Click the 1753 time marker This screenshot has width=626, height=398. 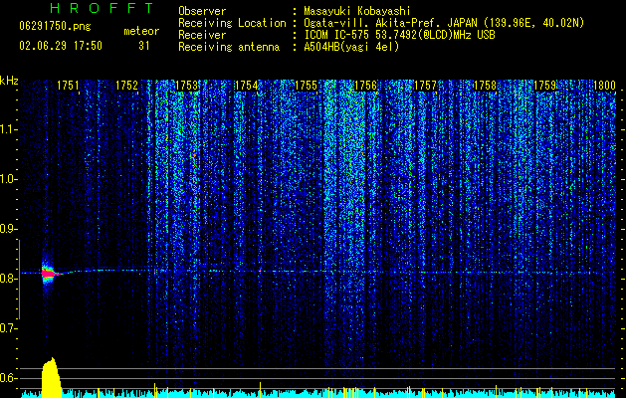point(186,86)
